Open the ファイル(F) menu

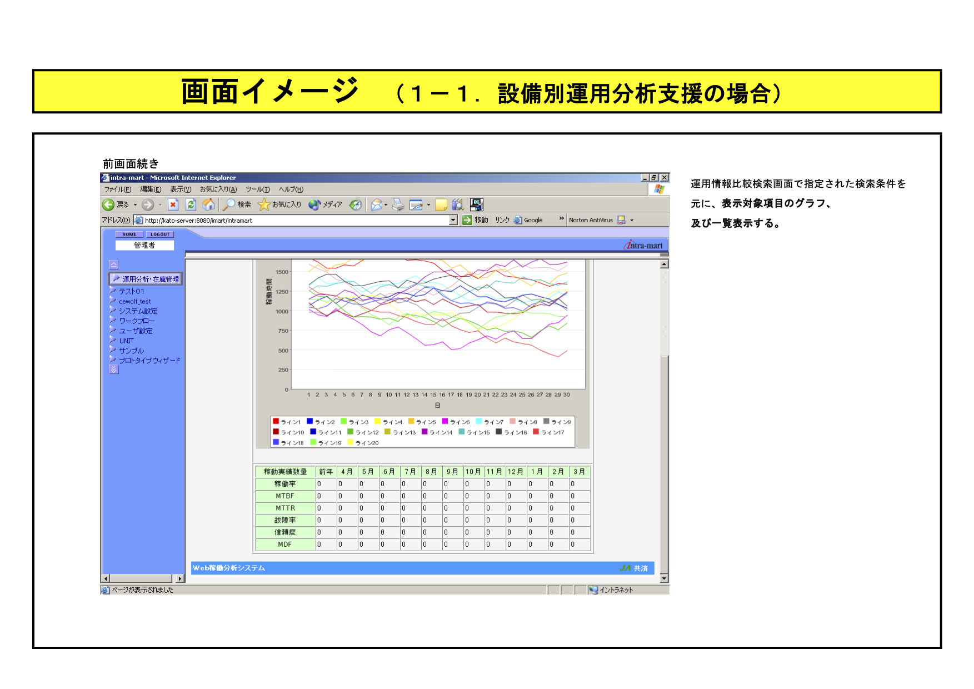[118, 189]
